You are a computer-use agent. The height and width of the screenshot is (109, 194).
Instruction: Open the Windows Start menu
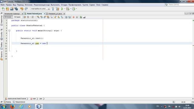tap(3, 106)
